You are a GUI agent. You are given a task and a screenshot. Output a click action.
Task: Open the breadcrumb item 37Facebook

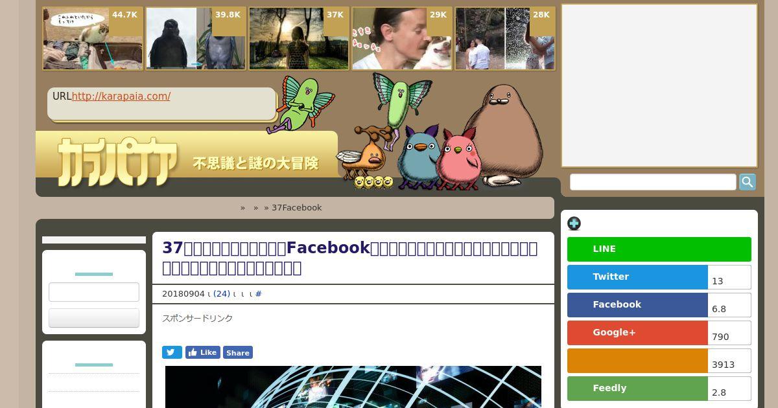[296, 208]
